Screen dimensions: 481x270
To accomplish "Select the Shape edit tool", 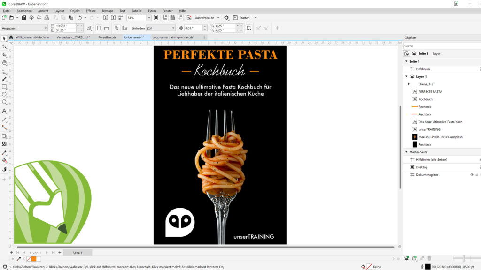I will tap(4, 46).
